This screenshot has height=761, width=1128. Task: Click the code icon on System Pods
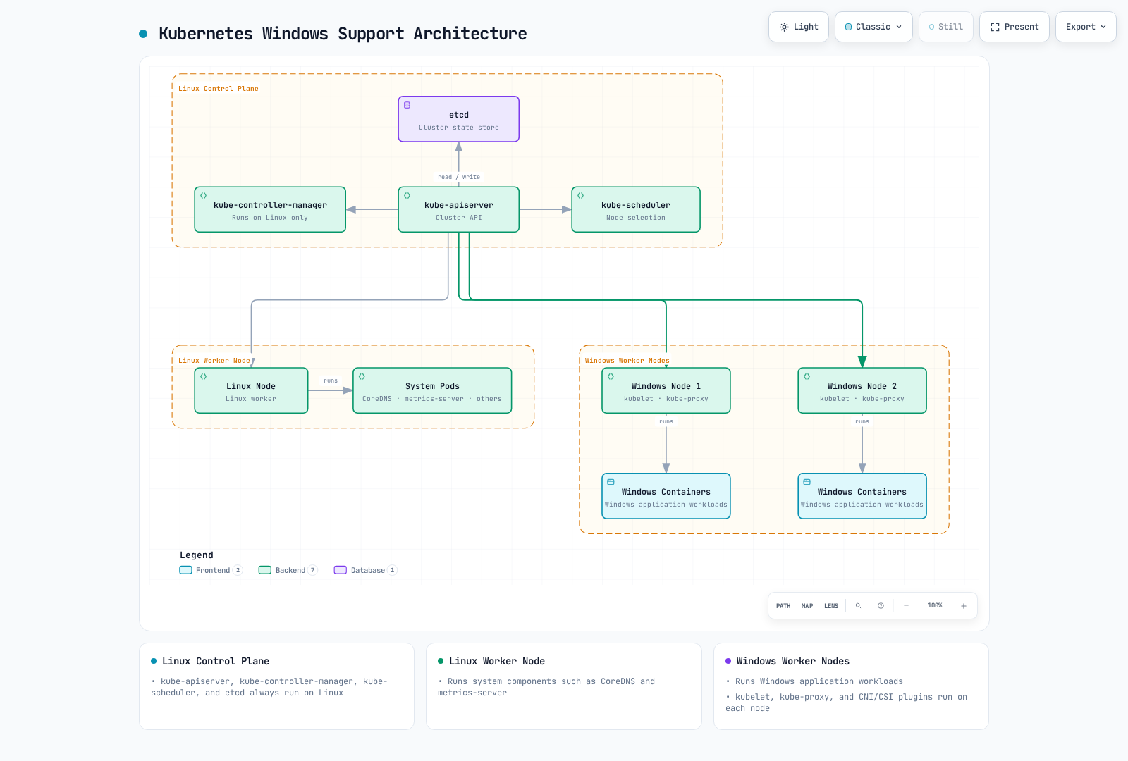(362, 376)
